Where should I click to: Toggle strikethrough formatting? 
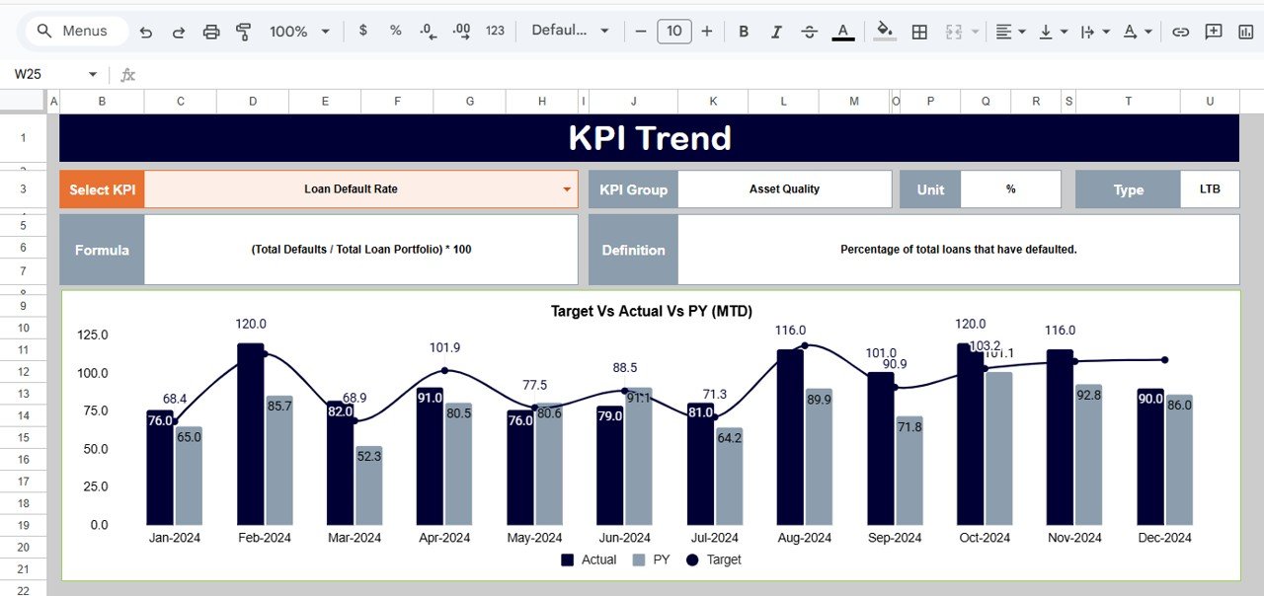(809, 31)
